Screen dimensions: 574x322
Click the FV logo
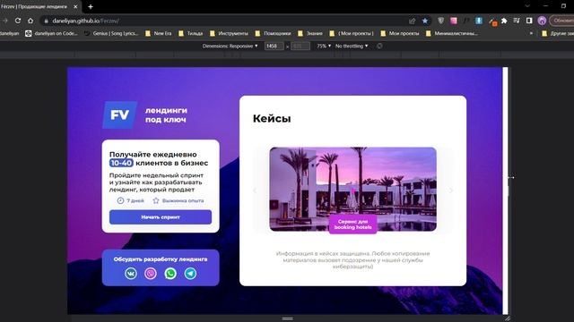click(x=119, y=115)
